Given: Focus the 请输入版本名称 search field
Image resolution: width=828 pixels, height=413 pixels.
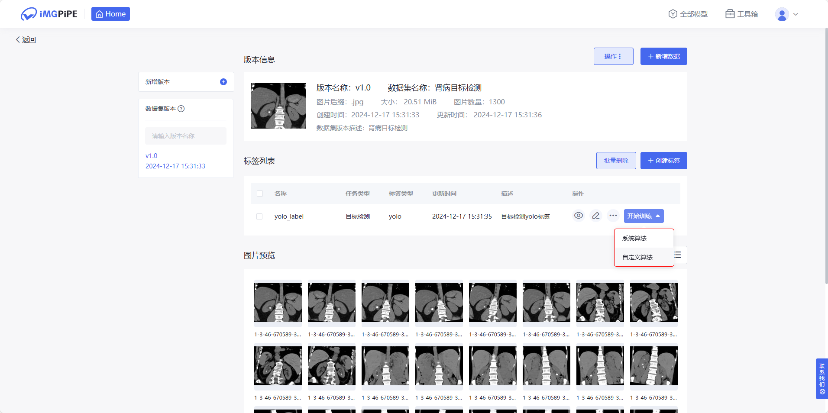Looking at the screenshot, I should pyautogui.click(x=186, y=136).
